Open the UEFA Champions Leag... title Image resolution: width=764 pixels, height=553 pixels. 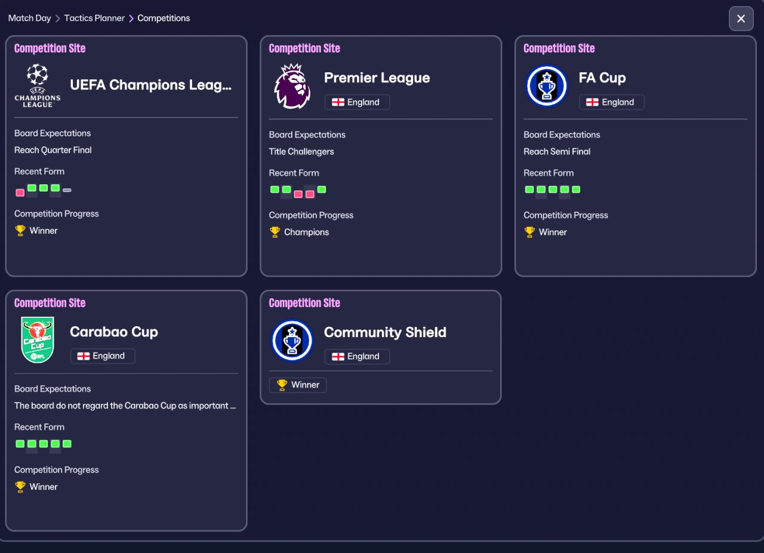150,85
